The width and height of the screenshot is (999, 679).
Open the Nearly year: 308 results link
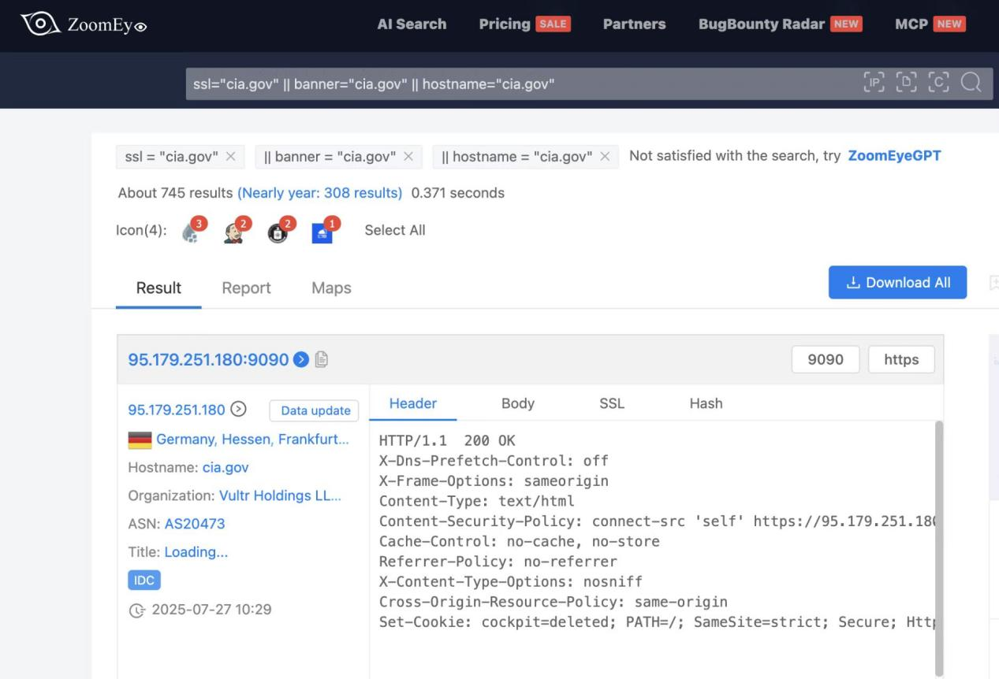point(319,192)
